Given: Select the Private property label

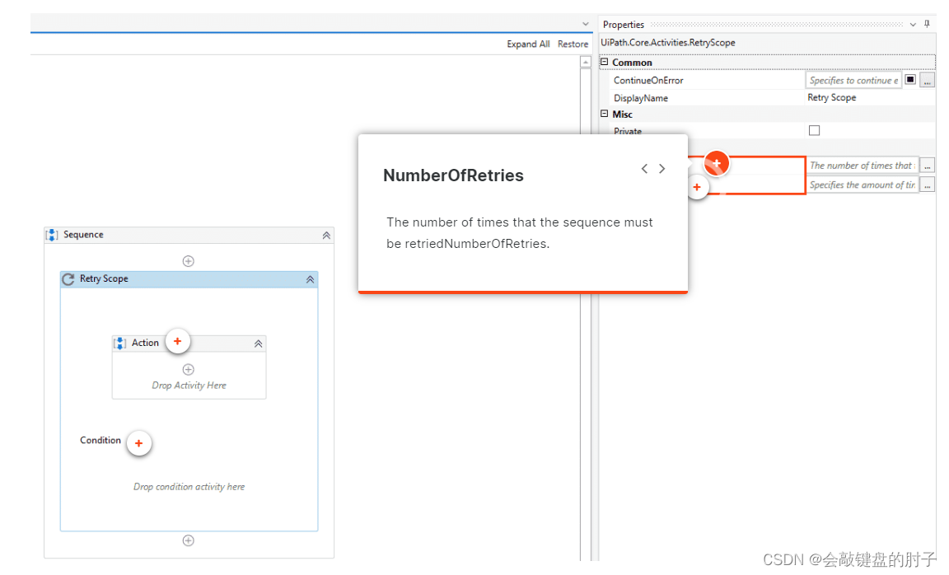Looking at the screenshot, I should tap(628, 131).
